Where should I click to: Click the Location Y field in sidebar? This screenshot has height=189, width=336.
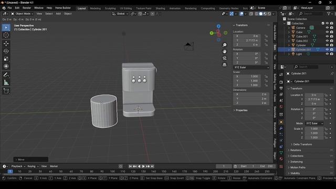click(247, 40)
